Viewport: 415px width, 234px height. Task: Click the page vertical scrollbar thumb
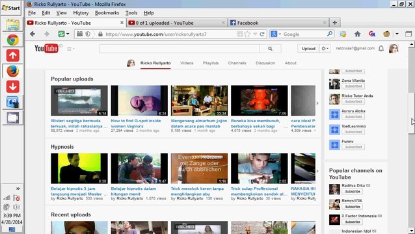click(412, 114)
